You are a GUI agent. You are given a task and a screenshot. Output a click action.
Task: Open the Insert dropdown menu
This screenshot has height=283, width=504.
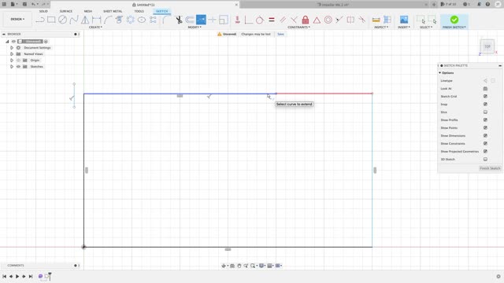click(404, 28)
